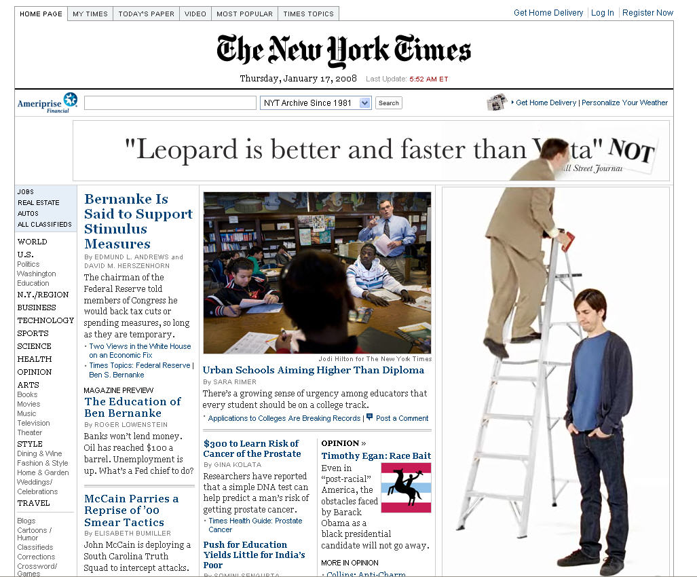Click into the search text field

pyautogui.click(x=170, y=103)
